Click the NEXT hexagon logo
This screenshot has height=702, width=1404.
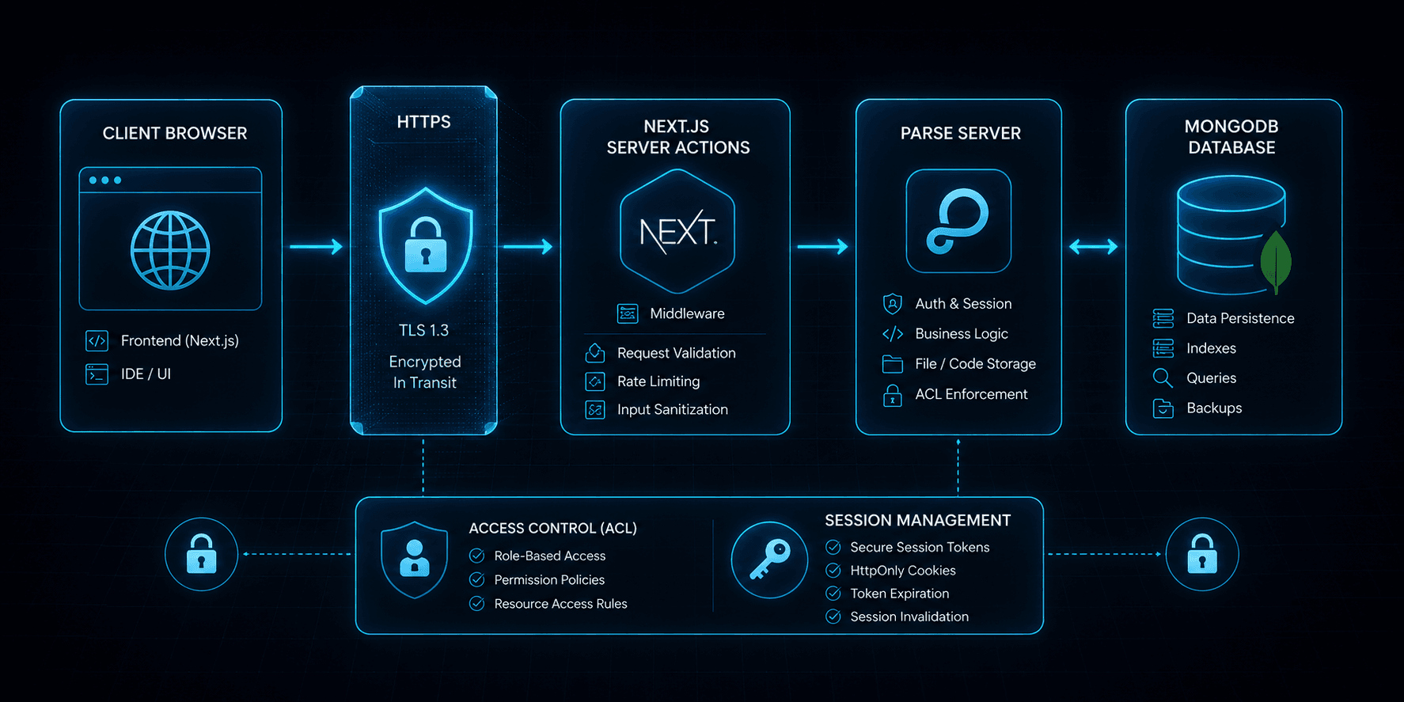coord(677,231)
